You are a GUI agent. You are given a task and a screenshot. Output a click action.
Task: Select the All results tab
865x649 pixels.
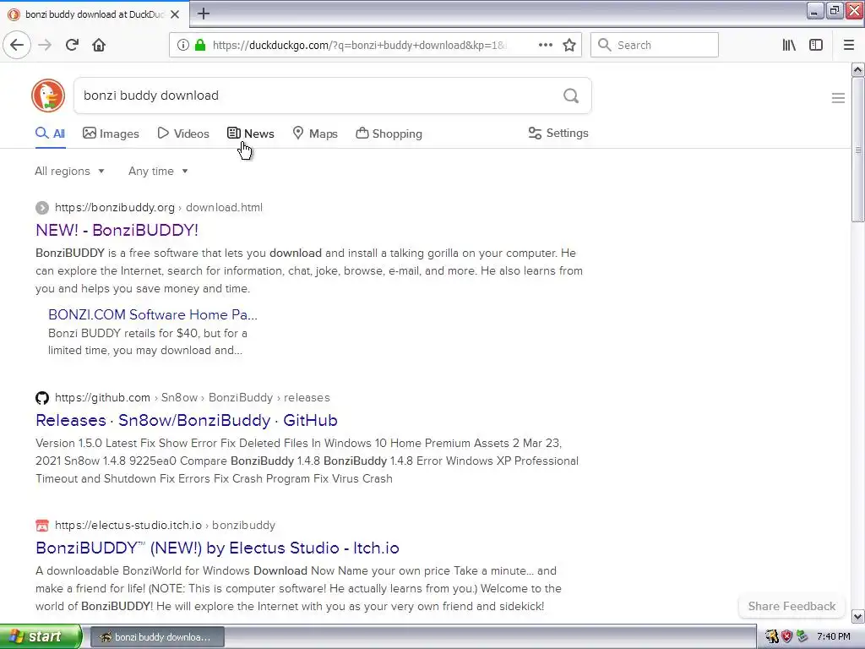click(x=50, y=134)
